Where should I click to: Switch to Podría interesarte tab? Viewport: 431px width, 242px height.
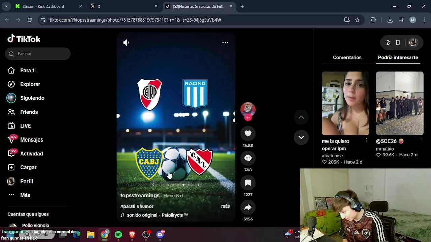click(398, 57)
